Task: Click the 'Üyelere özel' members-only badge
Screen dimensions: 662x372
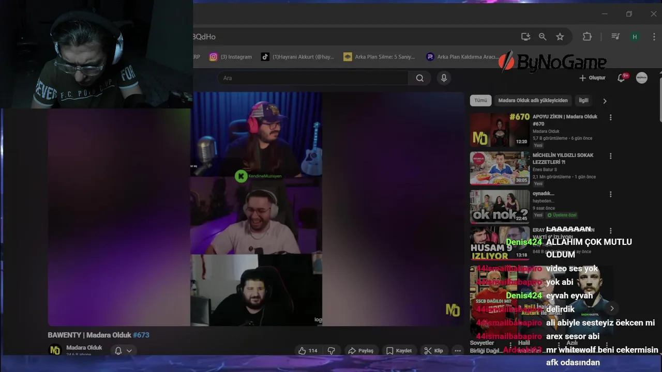Action: coord(561,215)
